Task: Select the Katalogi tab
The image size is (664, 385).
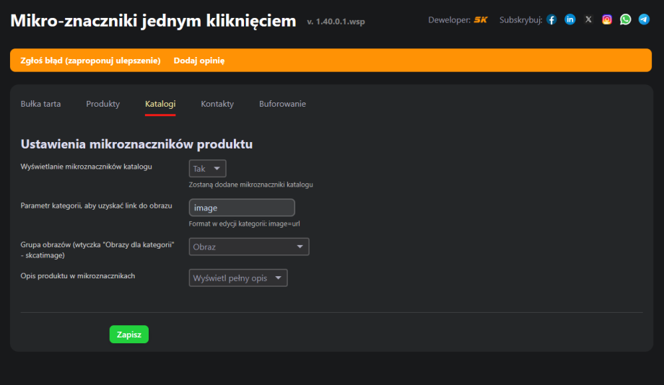Action: coord(160,104)
